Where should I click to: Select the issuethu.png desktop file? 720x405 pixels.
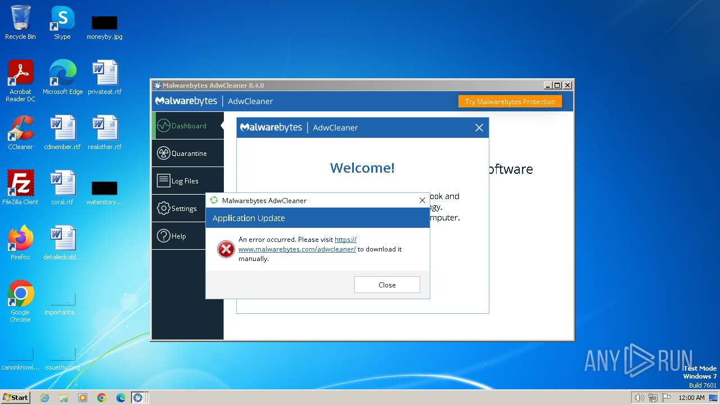tap(62, 359)
